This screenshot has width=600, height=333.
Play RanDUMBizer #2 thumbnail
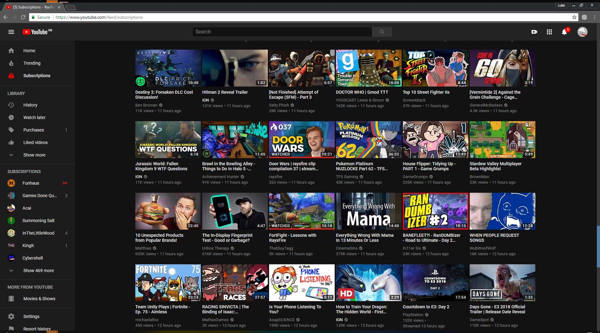pyautogui.click(x=435, y=211)
